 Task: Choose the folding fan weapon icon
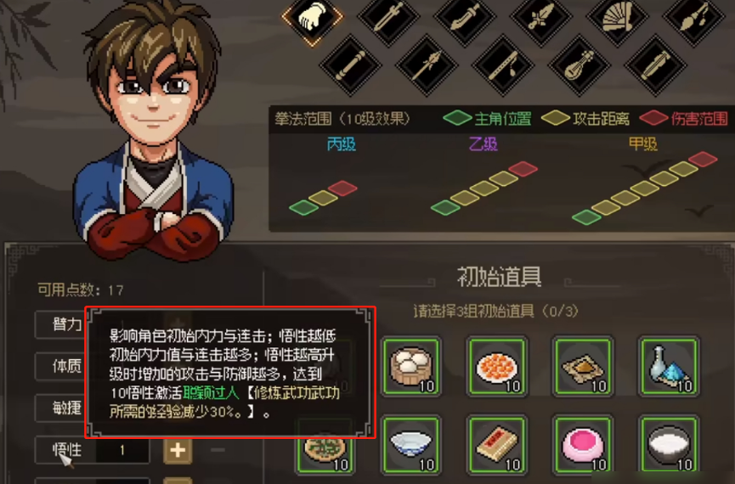(618, 18)
